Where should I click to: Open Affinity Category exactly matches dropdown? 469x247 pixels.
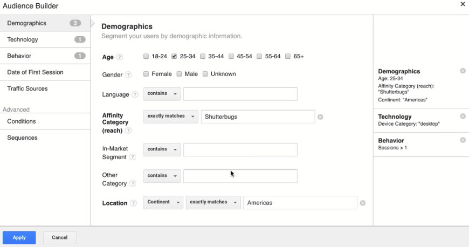(x=171, y=116)
